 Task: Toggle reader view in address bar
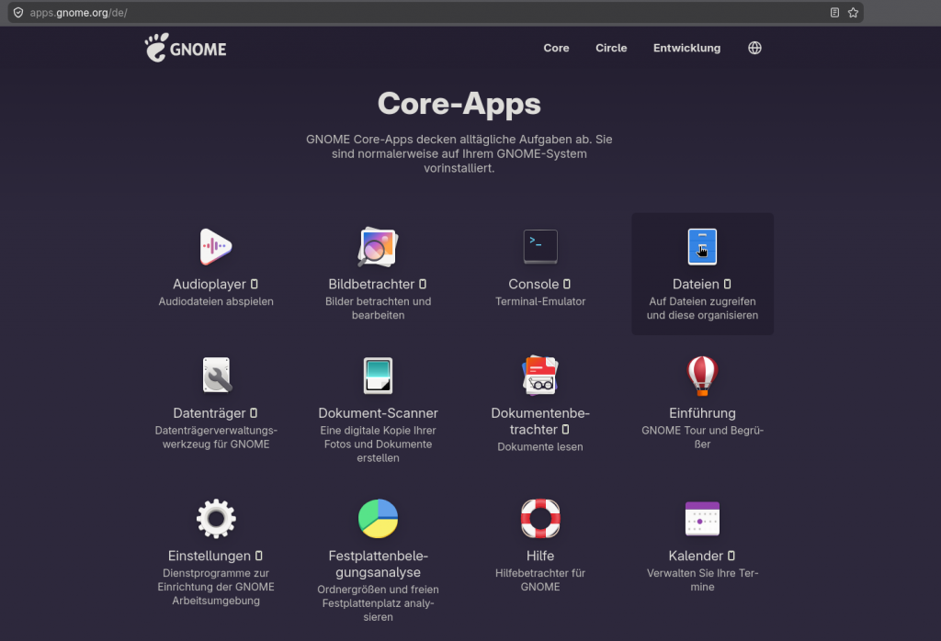click(834, 13)
